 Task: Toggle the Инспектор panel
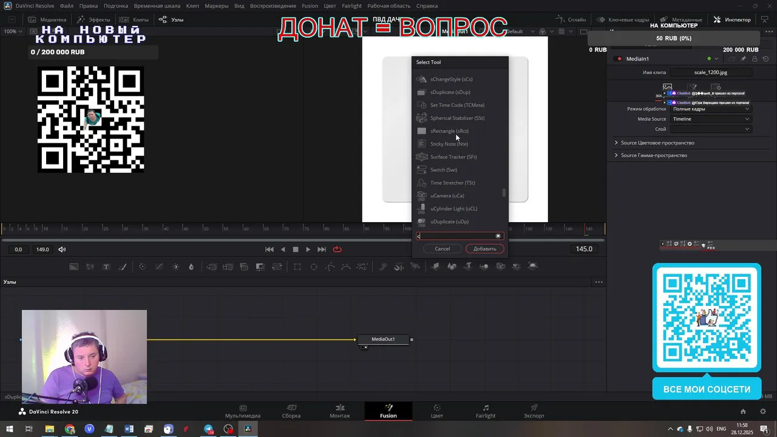coord(733,19)
